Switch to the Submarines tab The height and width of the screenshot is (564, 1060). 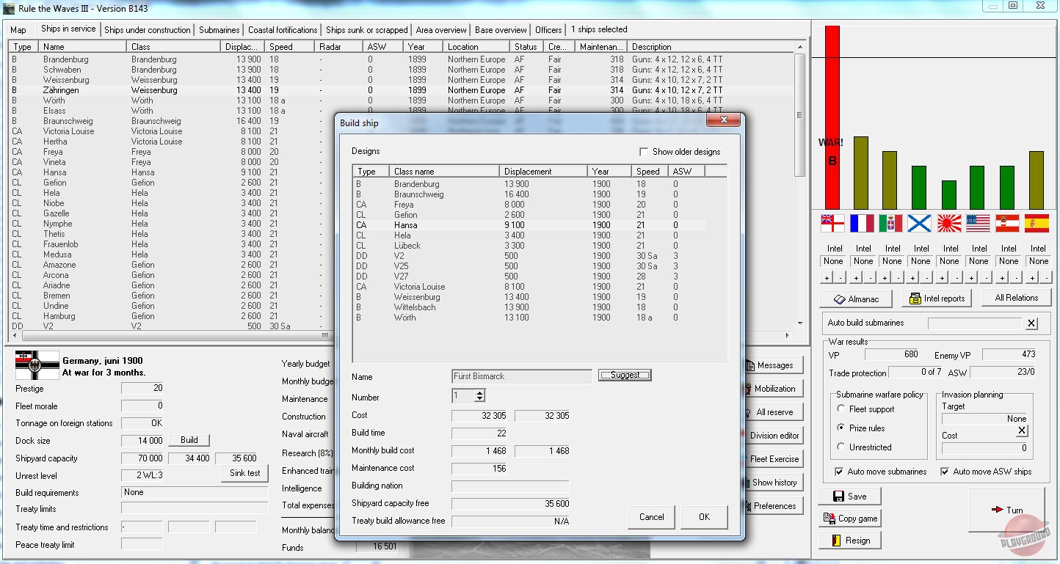pyautogui.click(x=219, y=30)
